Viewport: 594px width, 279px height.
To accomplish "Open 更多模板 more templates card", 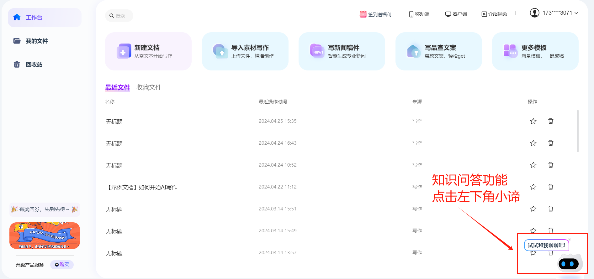I will [x=535, y=51].
